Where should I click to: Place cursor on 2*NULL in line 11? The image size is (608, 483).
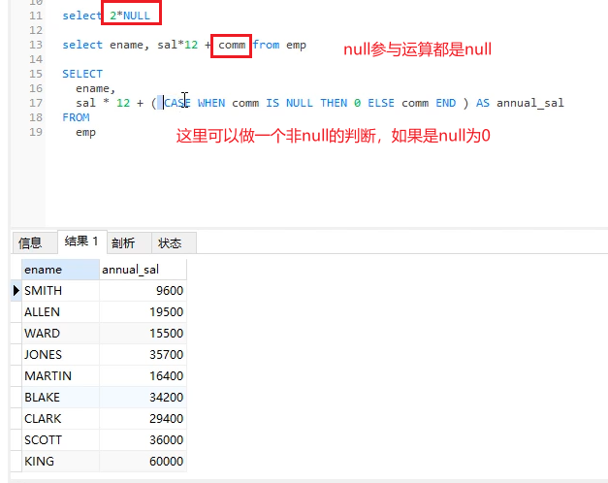click(130, 16)
